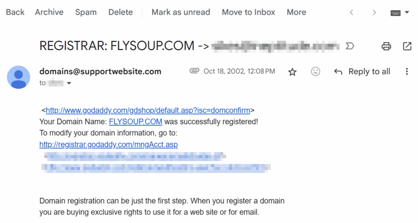
Task: Open the godaddy.com domconfirm link
Action: [x=148, y=110]
